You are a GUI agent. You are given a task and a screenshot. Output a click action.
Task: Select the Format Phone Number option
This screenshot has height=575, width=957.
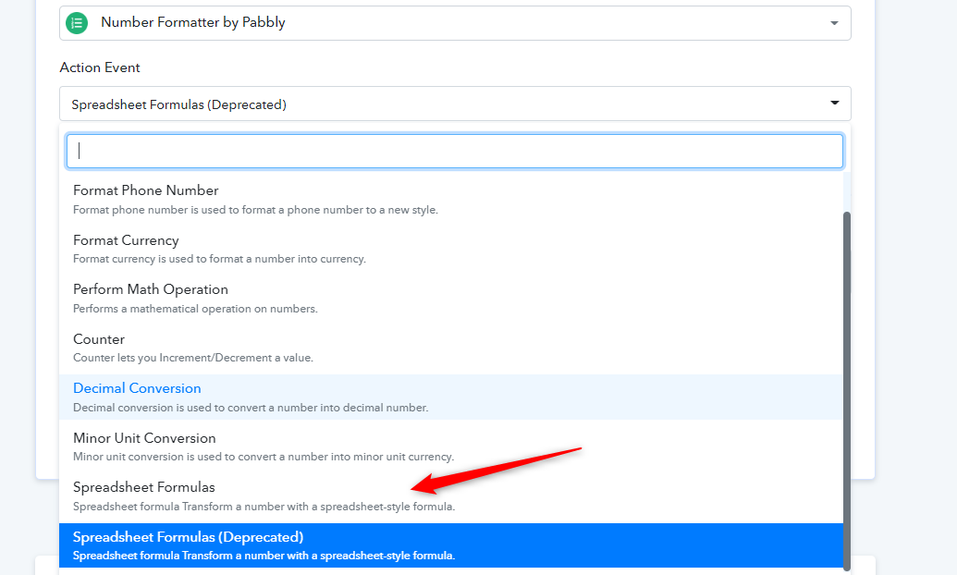pos(145,190)
